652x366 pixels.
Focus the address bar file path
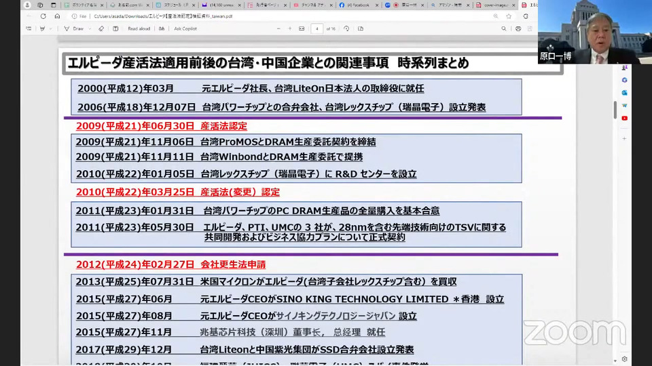(163, 16)
